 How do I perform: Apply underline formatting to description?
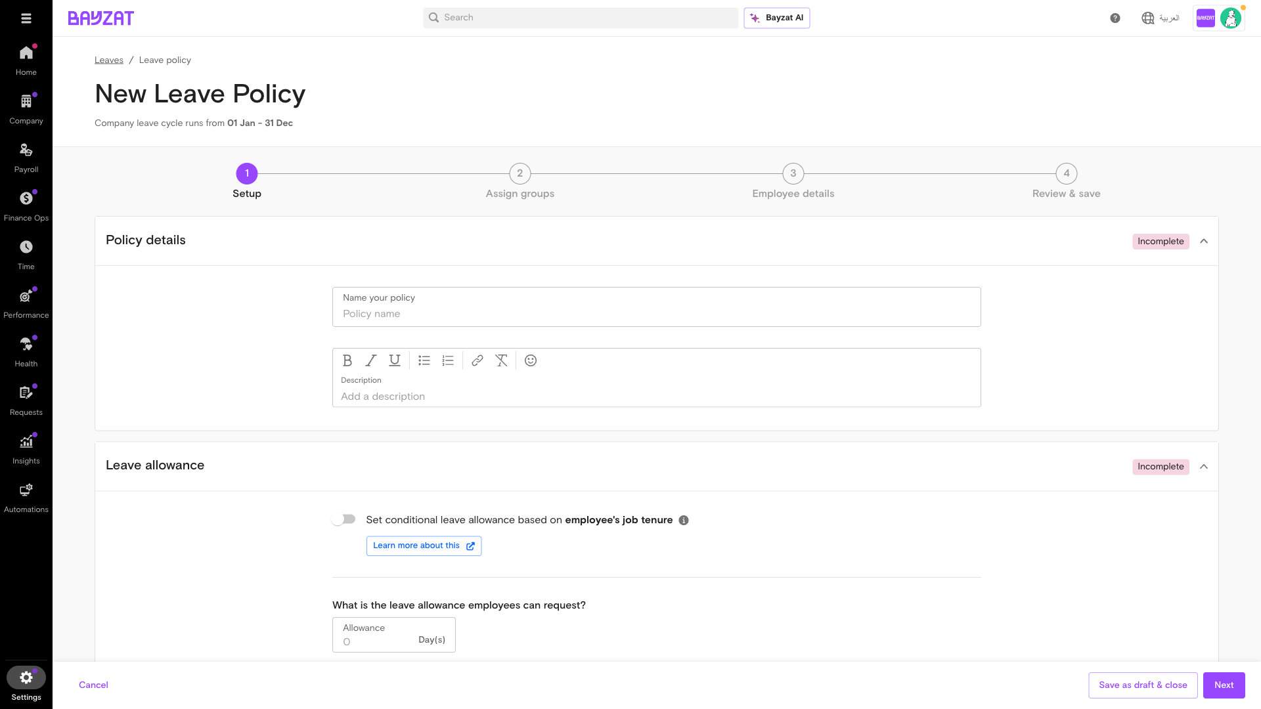point(395,360)
